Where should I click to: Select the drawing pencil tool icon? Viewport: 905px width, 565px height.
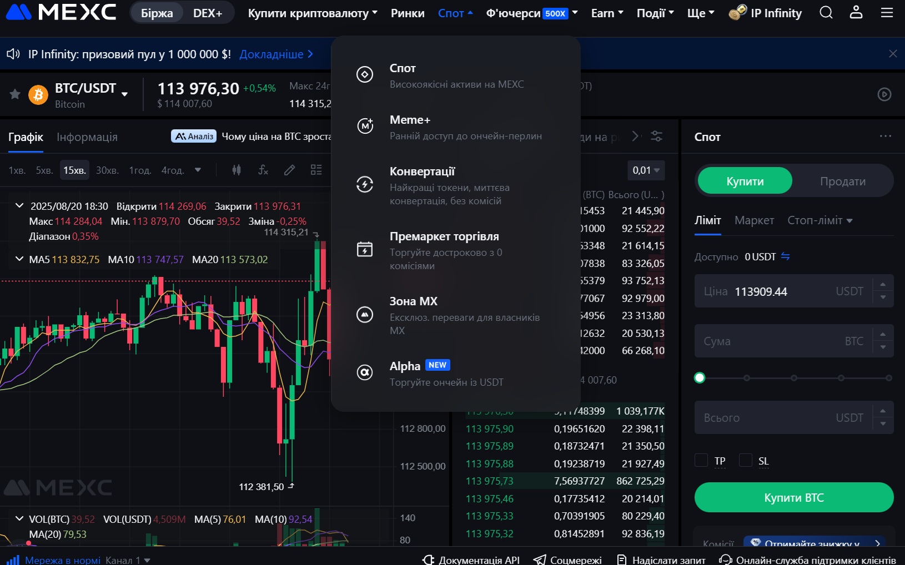(x=289, y=170)
